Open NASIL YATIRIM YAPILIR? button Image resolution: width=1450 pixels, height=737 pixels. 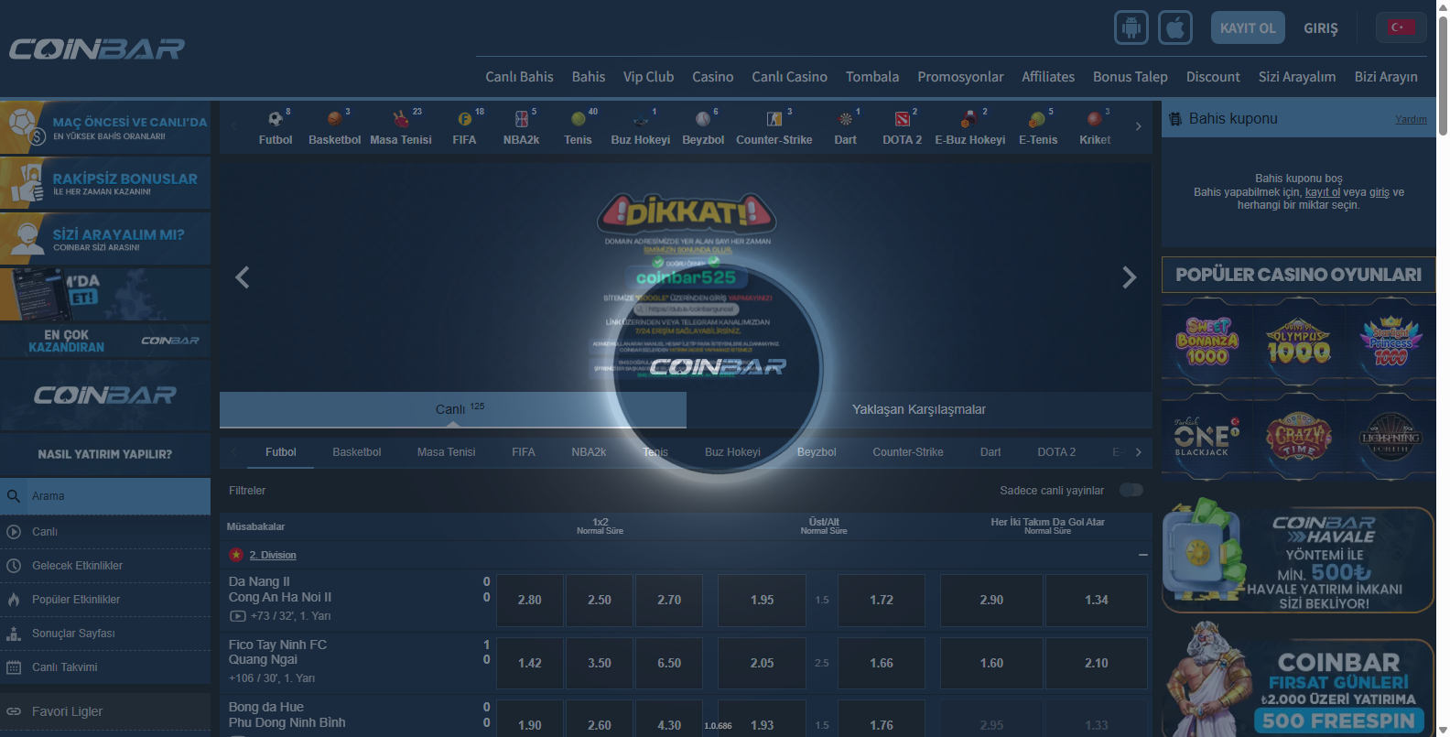pos(105,454)
